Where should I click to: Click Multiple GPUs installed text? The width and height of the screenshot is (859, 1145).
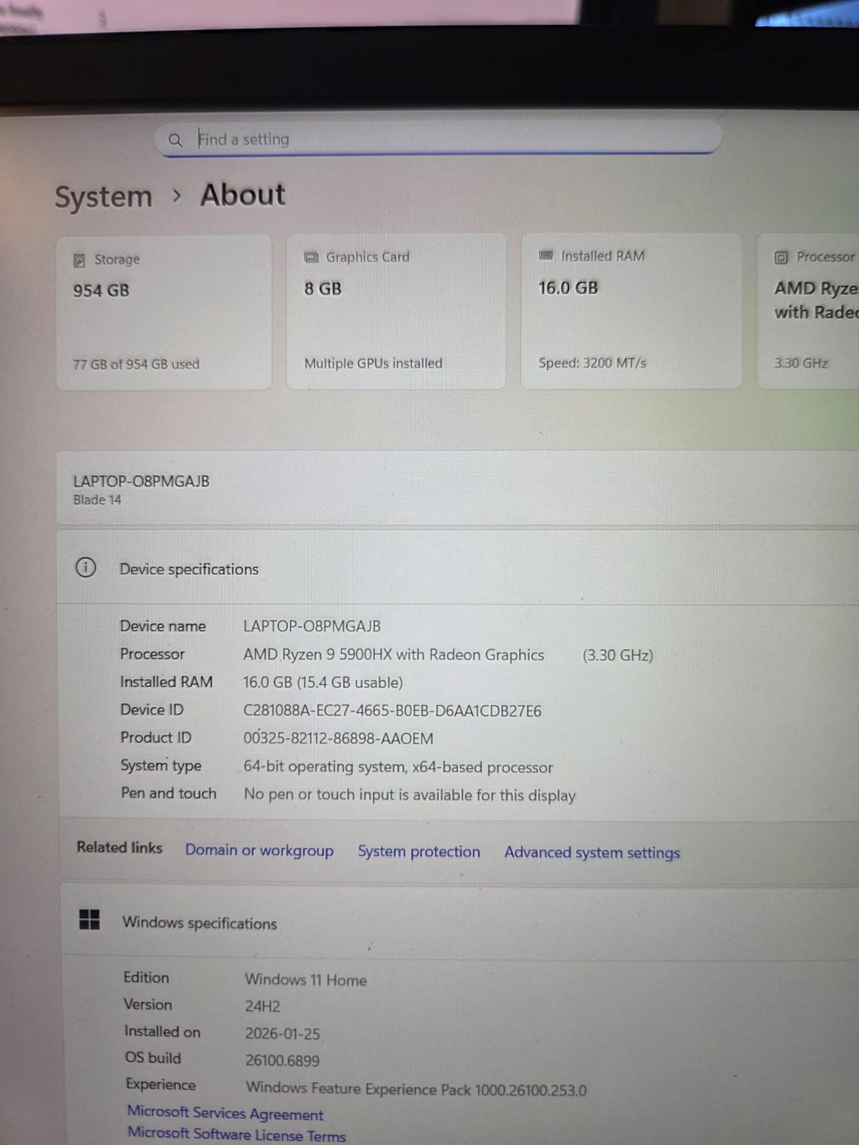(374, 364)
